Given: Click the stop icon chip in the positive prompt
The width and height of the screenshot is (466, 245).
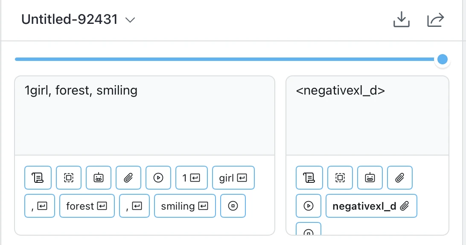Looking at the screenshot, I should coord(233,206).
